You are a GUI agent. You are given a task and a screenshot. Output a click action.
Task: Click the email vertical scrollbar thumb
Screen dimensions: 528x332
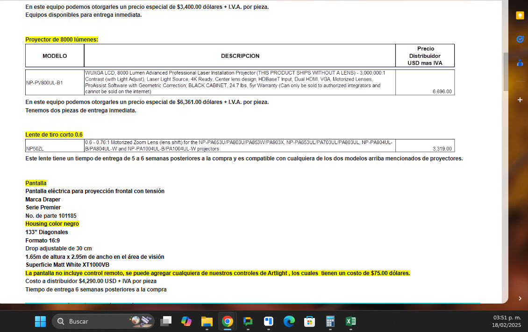pyautogui.click(x=506, y=71)
